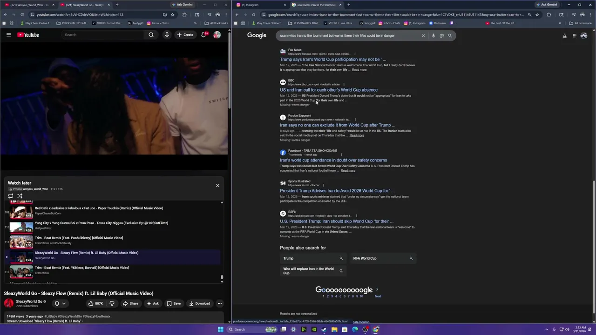Click the Ask button below video

pos(153,303)
